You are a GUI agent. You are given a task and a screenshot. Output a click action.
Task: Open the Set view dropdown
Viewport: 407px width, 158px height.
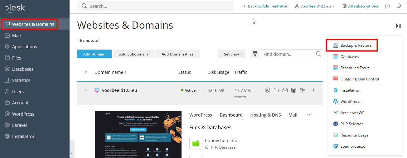(x=232, y=54)
